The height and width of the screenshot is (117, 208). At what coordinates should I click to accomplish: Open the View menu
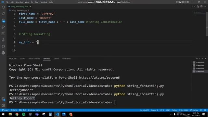coord(27,2)
